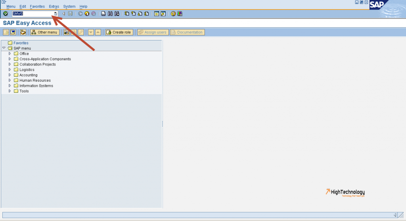Open the Help menu

pyautogui.click(x=83, y=6)
